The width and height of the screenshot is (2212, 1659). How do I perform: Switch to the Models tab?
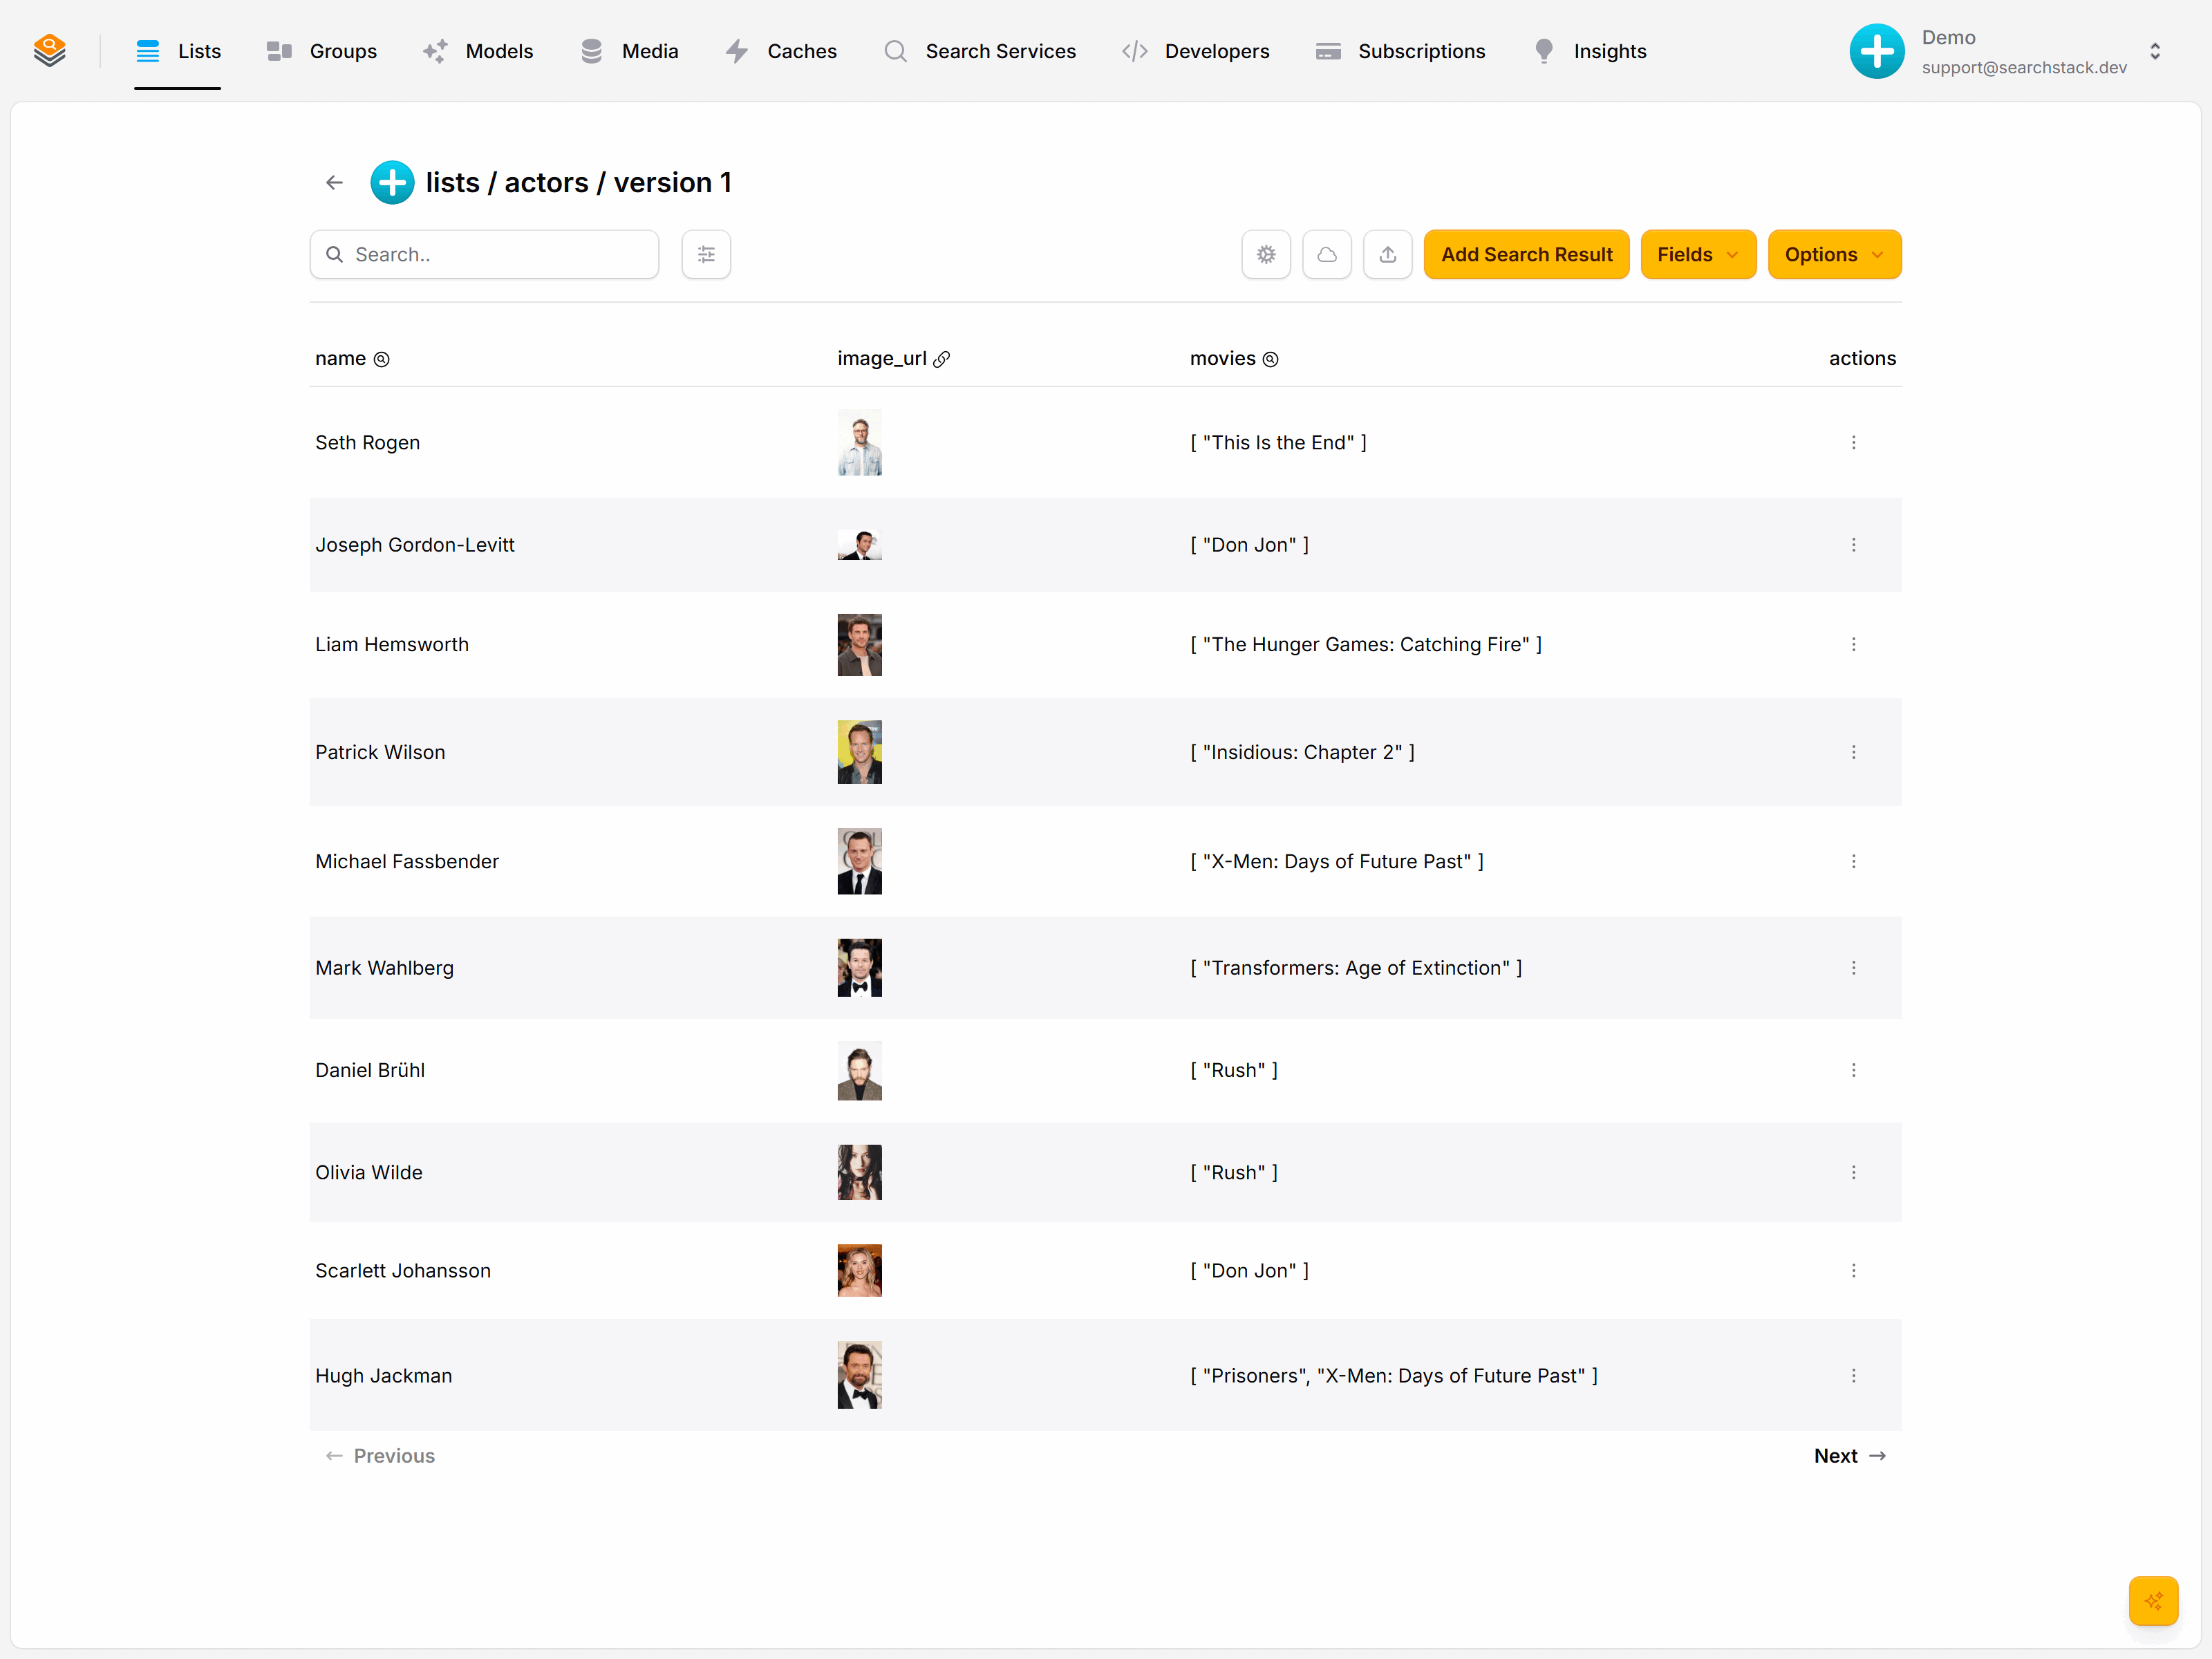(x=478, y=51)
